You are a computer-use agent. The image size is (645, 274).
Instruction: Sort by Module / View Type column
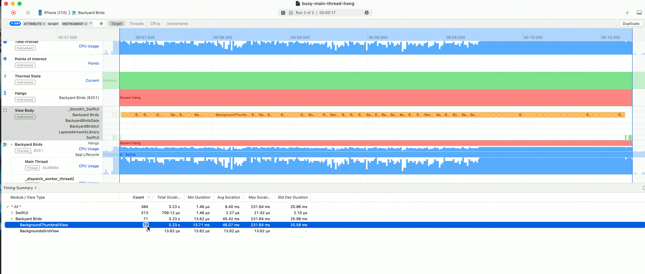click(28, 198)
